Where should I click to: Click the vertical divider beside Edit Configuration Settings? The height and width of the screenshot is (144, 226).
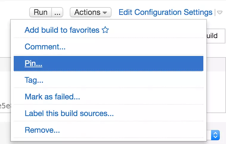click(215, 13)
